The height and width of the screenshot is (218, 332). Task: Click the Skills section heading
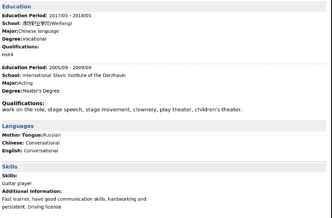point(10,167)
